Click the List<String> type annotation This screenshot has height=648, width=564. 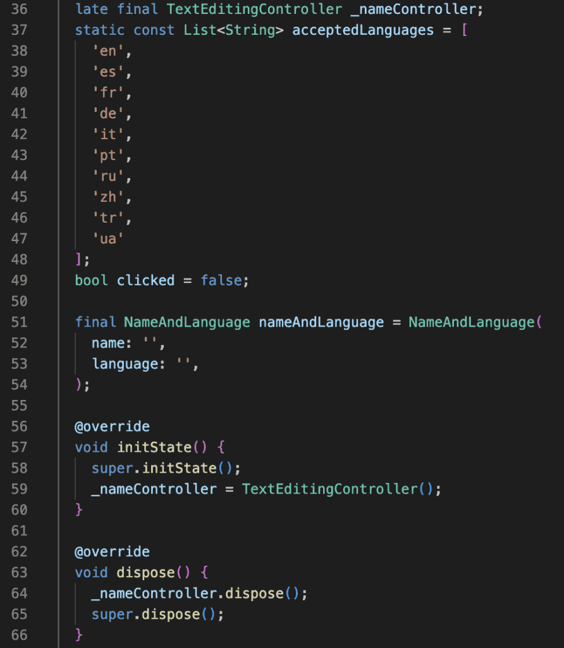[x=234, y=30]
